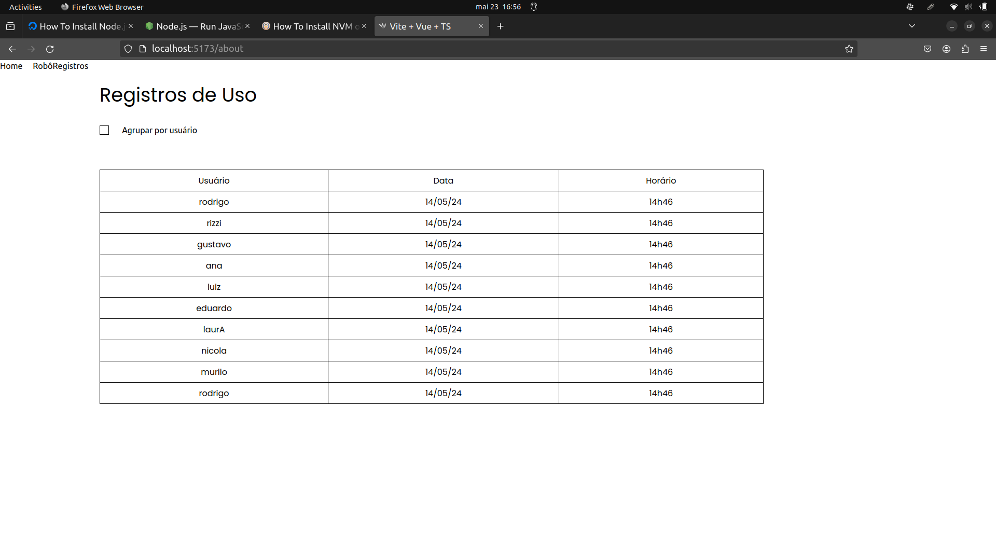Click the battery icon in the system tray

pos(984,7)
